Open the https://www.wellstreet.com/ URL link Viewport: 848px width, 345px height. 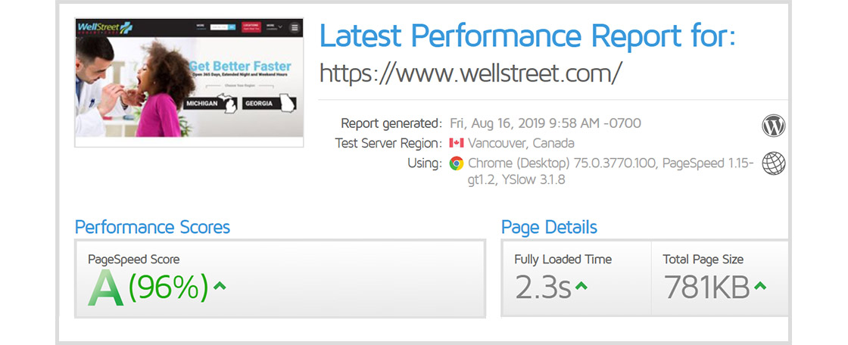point(470,73)
